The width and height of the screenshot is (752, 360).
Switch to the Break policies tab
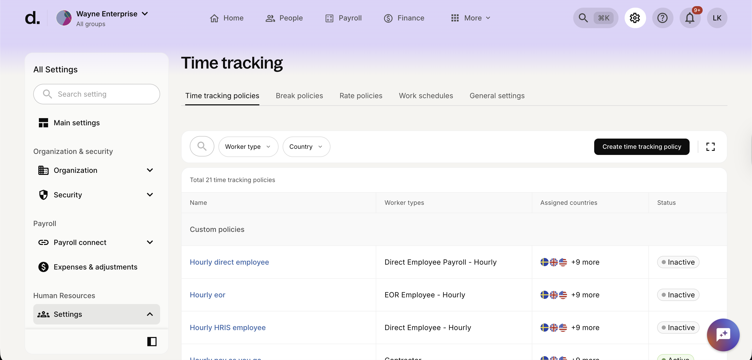pos(299,96)
